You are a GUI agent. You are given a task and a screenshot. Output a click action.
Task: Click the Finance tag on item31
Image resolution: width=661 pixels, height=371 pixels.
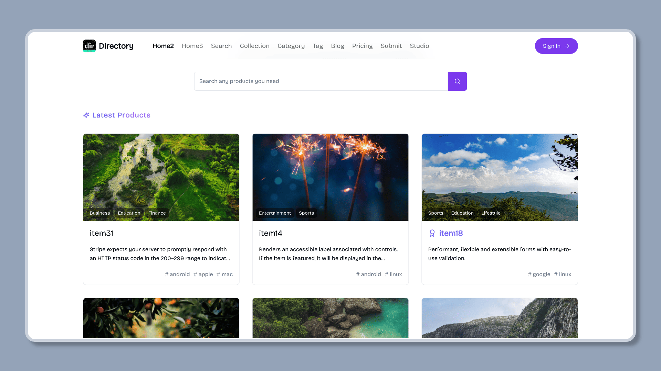pyautogui.click(x=157, y=213)
